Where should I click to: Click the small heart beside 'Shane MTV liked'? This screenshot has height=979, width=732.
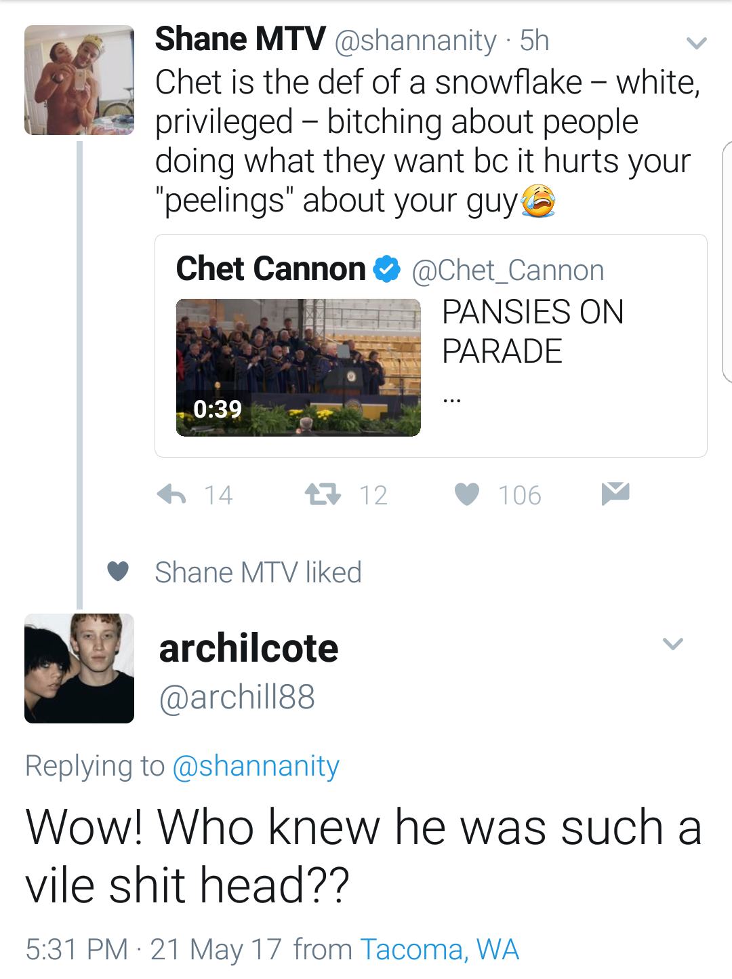pyautogui.click(x=118, y=572)
